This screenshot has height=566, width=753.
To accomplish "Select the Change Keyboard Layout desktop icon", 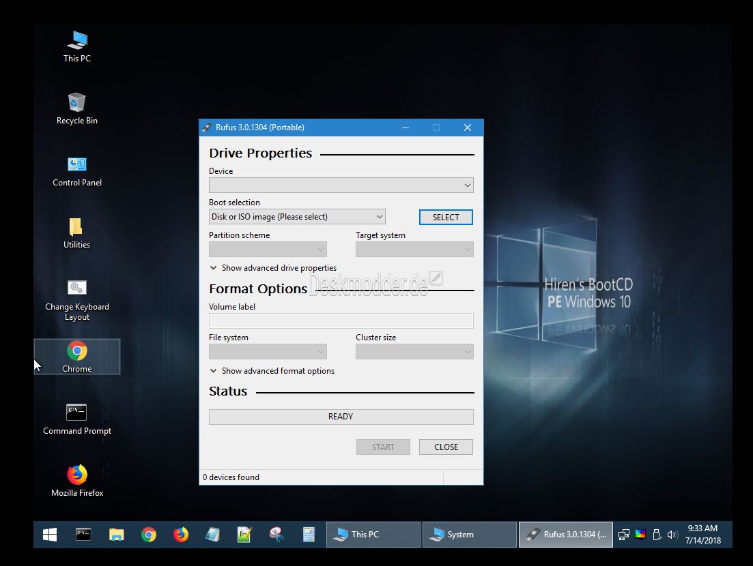I will [x=77, y=301].
